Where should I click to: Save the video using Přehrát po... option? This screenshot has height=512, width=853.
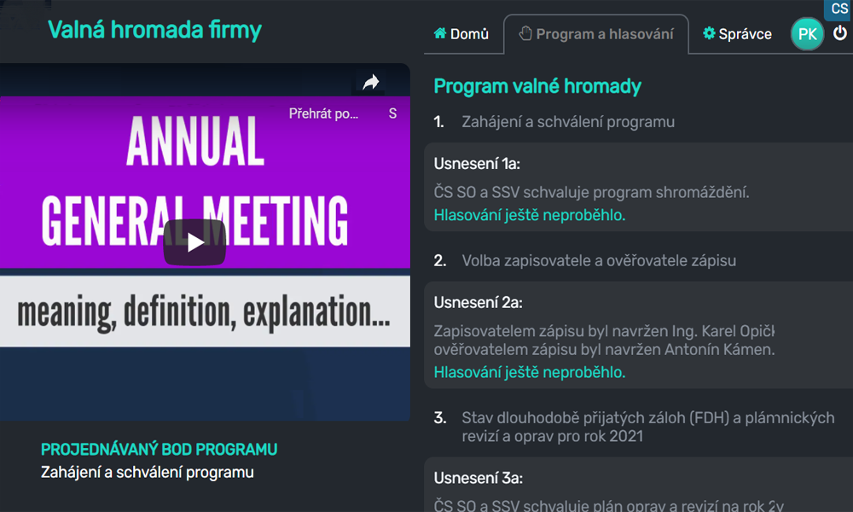coord(324,113)
